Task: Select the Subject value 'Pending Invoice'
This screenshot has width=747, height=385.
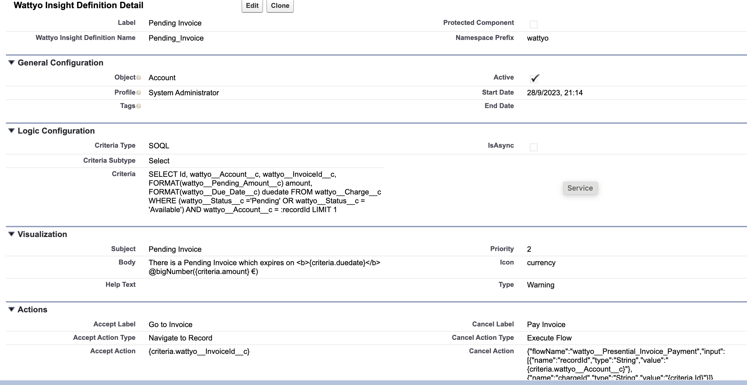Action: 175,249
